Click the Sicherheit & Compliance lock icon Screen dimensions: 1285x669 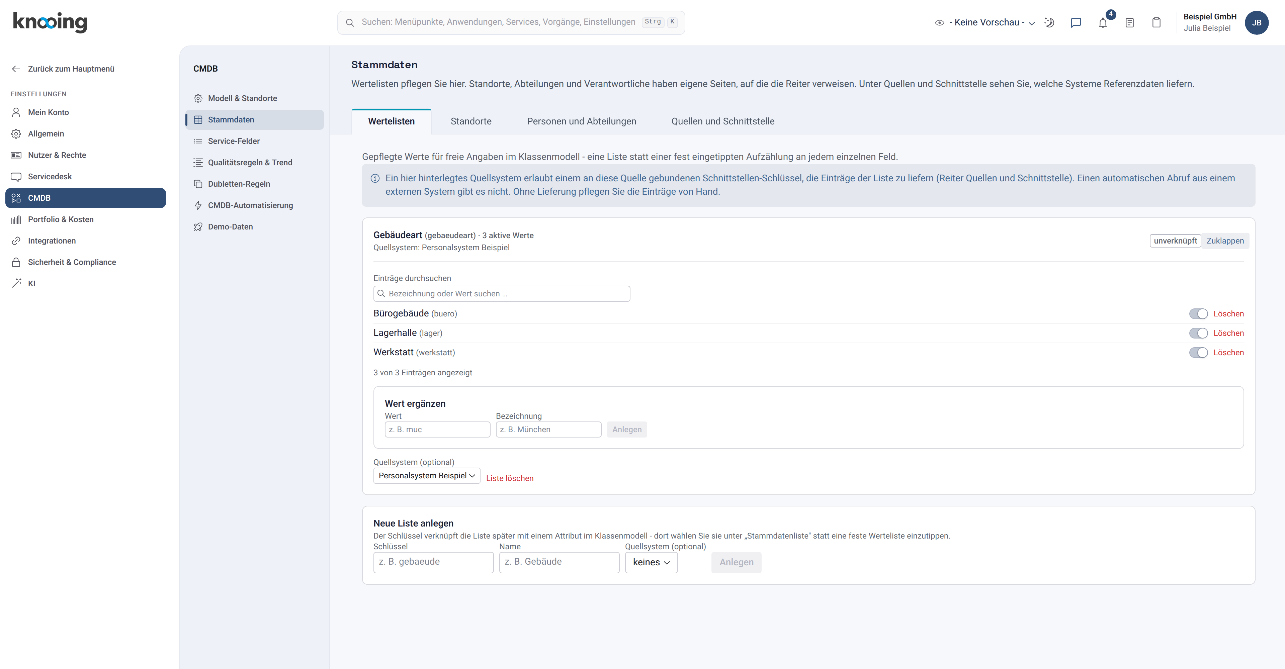16,262
